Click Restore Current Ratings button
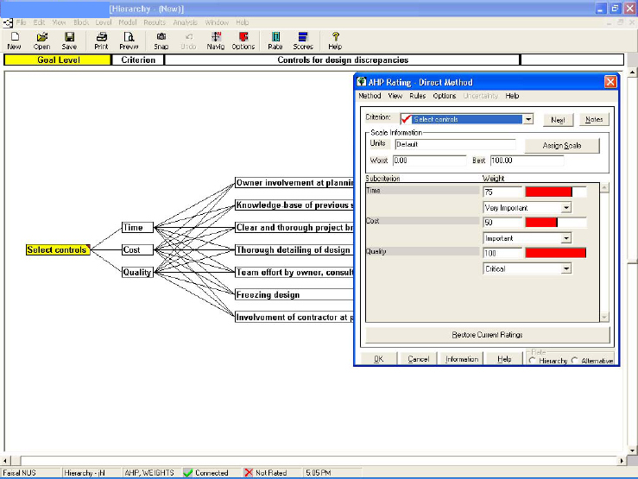 (488, 335)
